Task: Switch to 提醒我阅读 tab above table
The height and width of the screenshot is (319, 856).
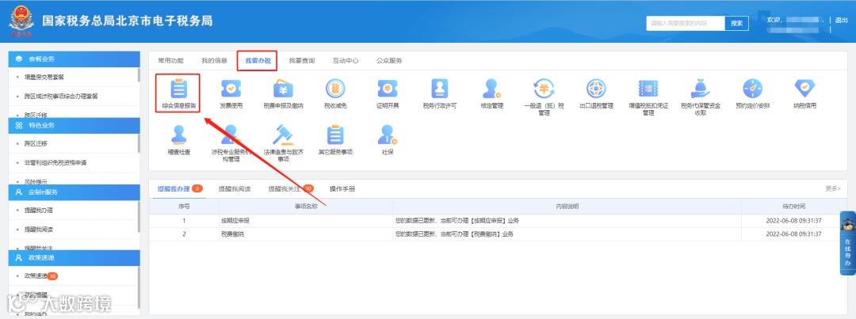Action: pyautogui.click(x=235, y=188)
